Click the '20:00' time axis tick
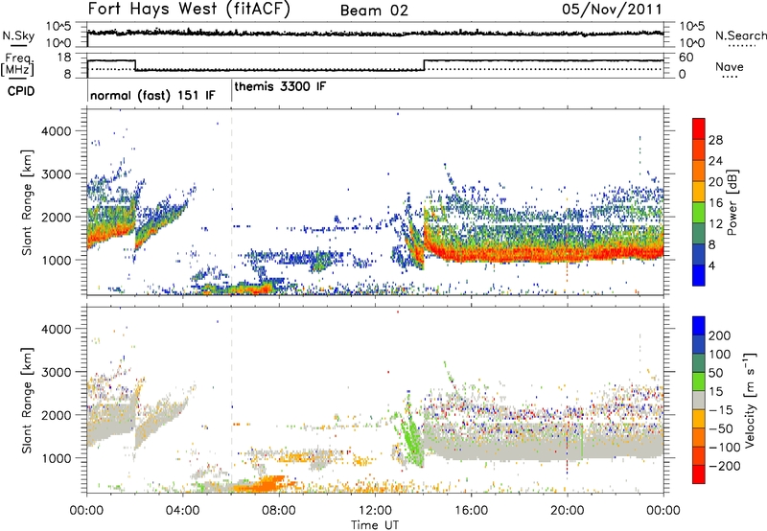 tap(568, 511)
